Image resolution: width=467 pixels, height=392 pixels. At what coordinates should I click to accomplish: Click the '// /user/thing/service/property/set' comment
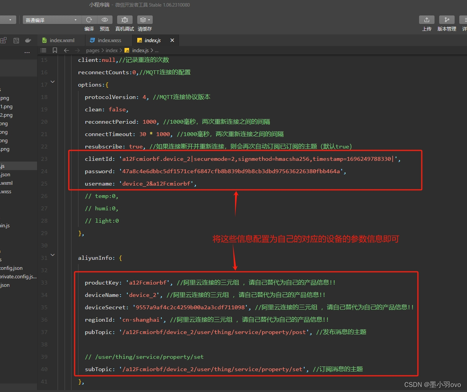144,357
